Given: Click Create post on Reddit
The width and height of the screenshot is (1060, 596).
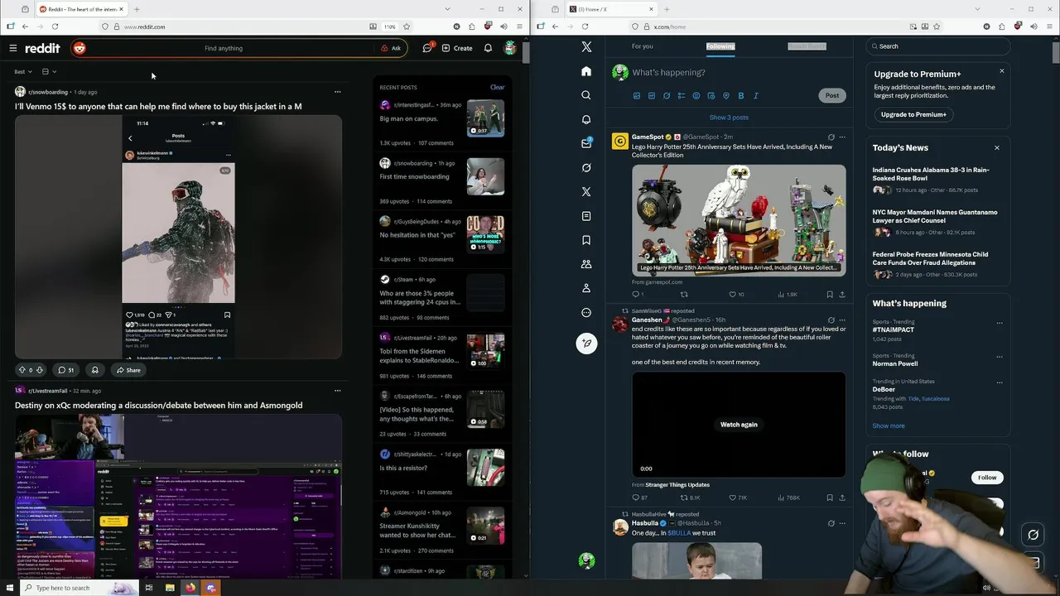Looking at the screenshot, I should 457,48.
